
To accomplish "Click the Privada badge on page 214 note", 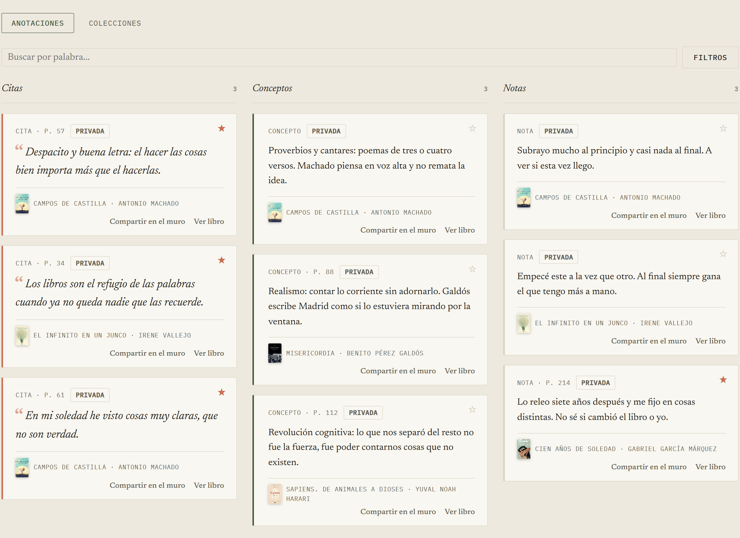I will click(596, 383).
